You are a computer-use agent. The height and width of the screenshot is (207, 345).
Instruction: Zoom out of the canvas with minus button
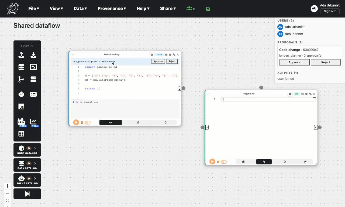[x=8, y=193]
